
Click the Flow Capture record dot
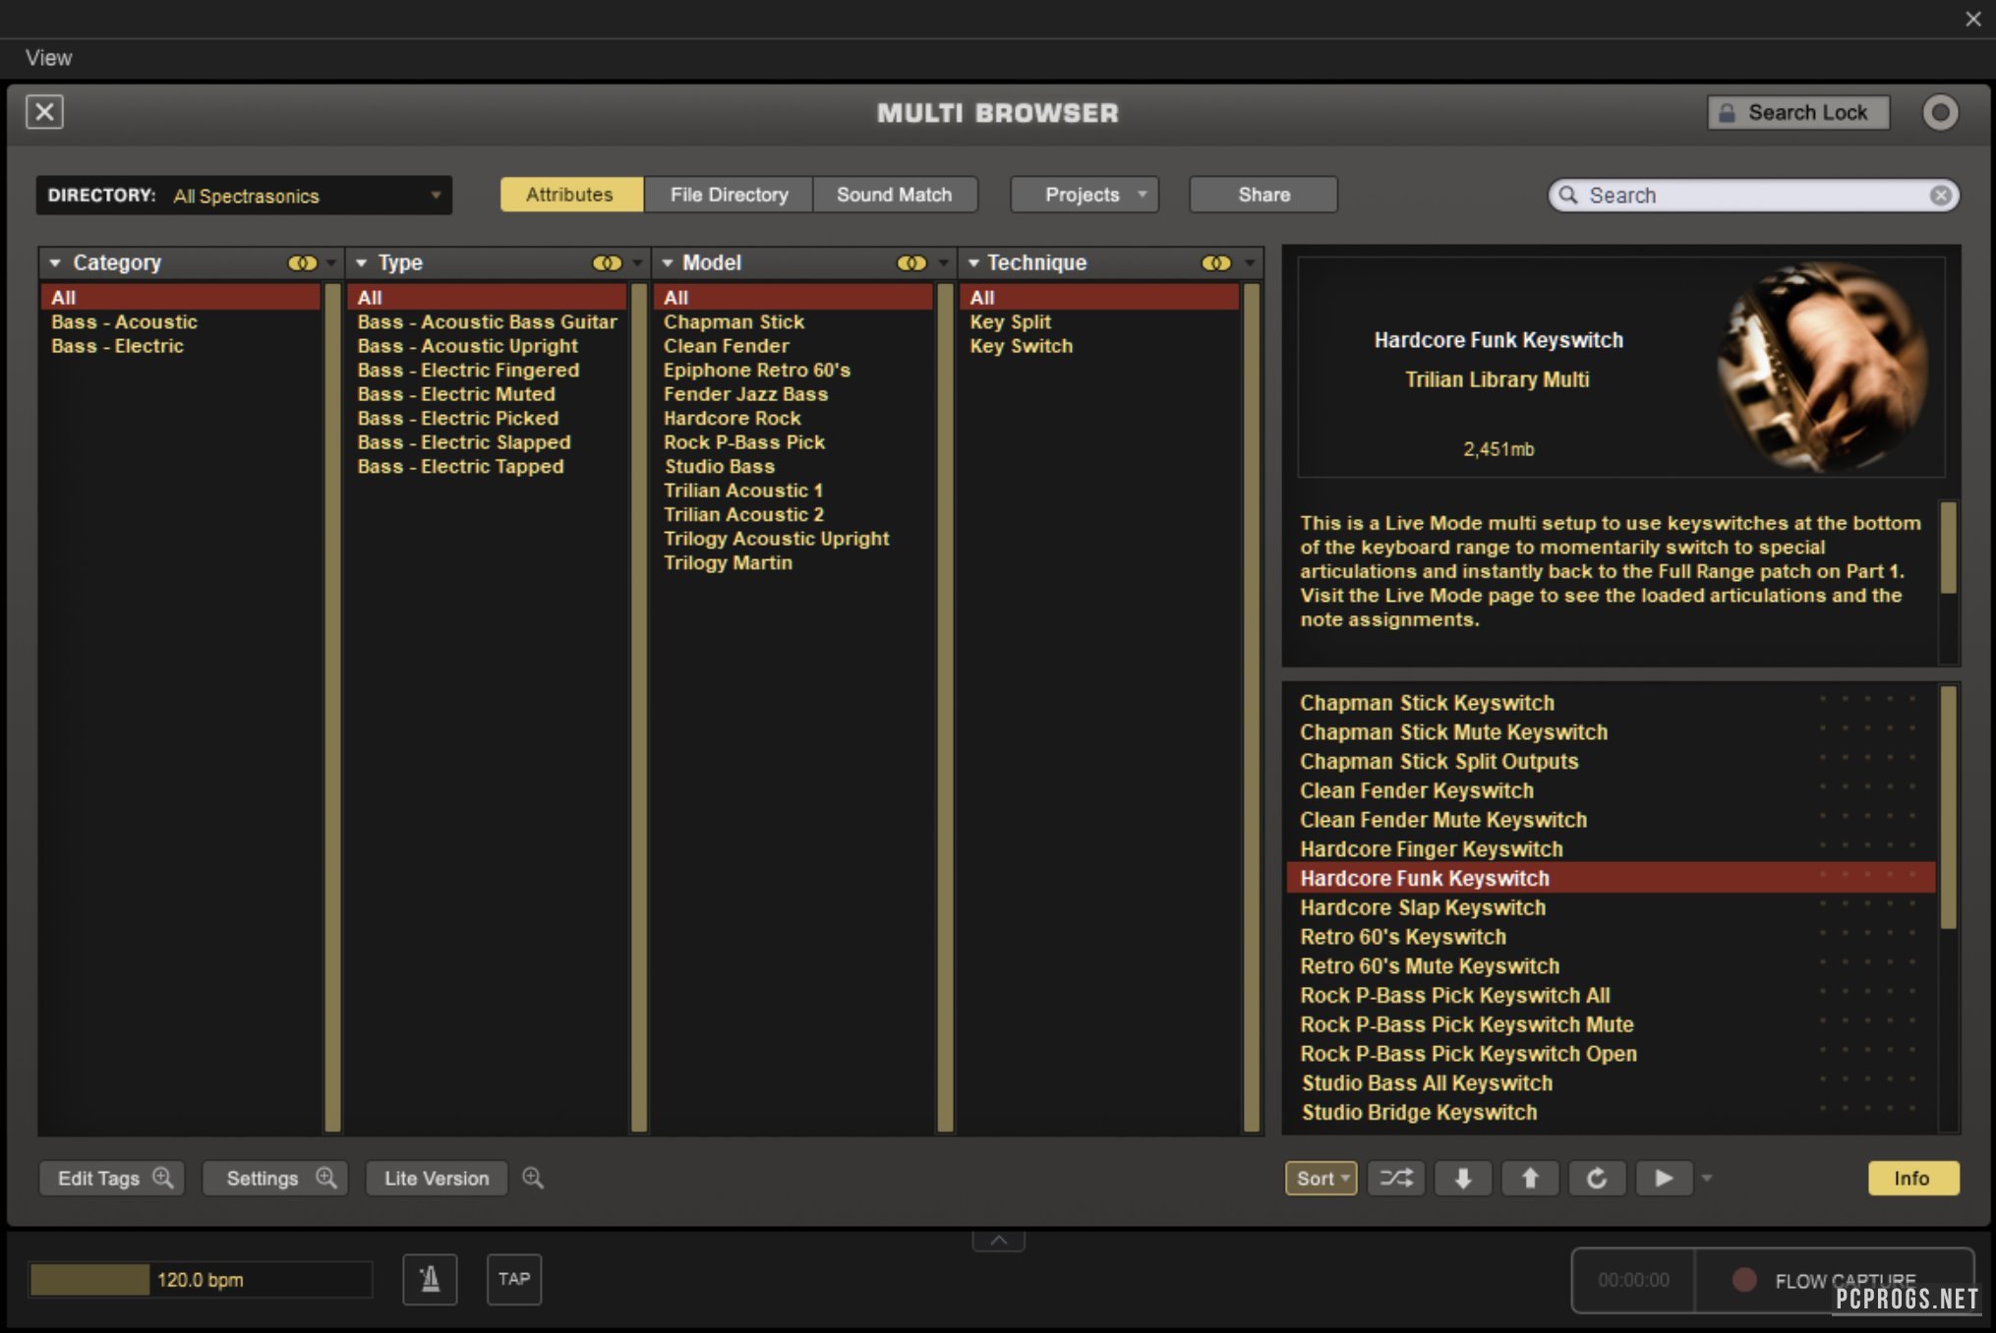click(1744, 1280)
